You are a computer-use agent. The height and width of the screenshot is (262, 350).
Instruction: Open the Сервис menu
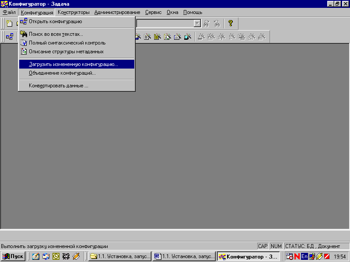(154, 12)
